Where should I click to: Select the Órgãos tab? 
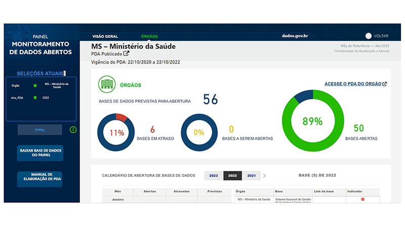point(149,36)
